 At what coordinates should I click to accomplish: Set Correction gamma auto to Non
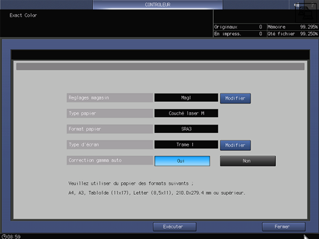[x=248, y=161]
